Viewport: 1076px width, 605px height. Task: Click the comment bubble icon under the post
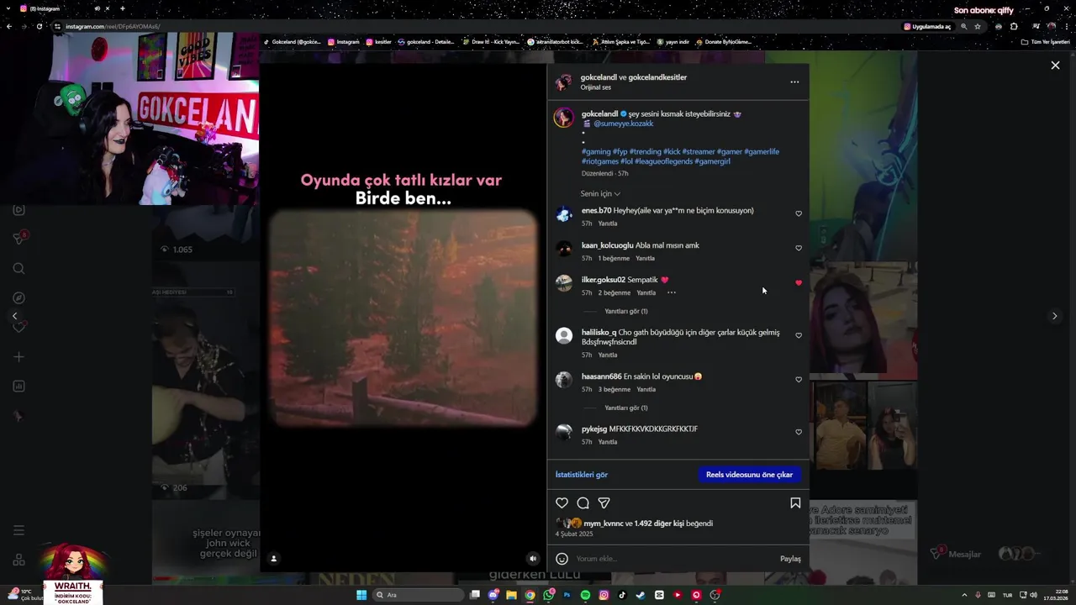(x=583, y=503)
